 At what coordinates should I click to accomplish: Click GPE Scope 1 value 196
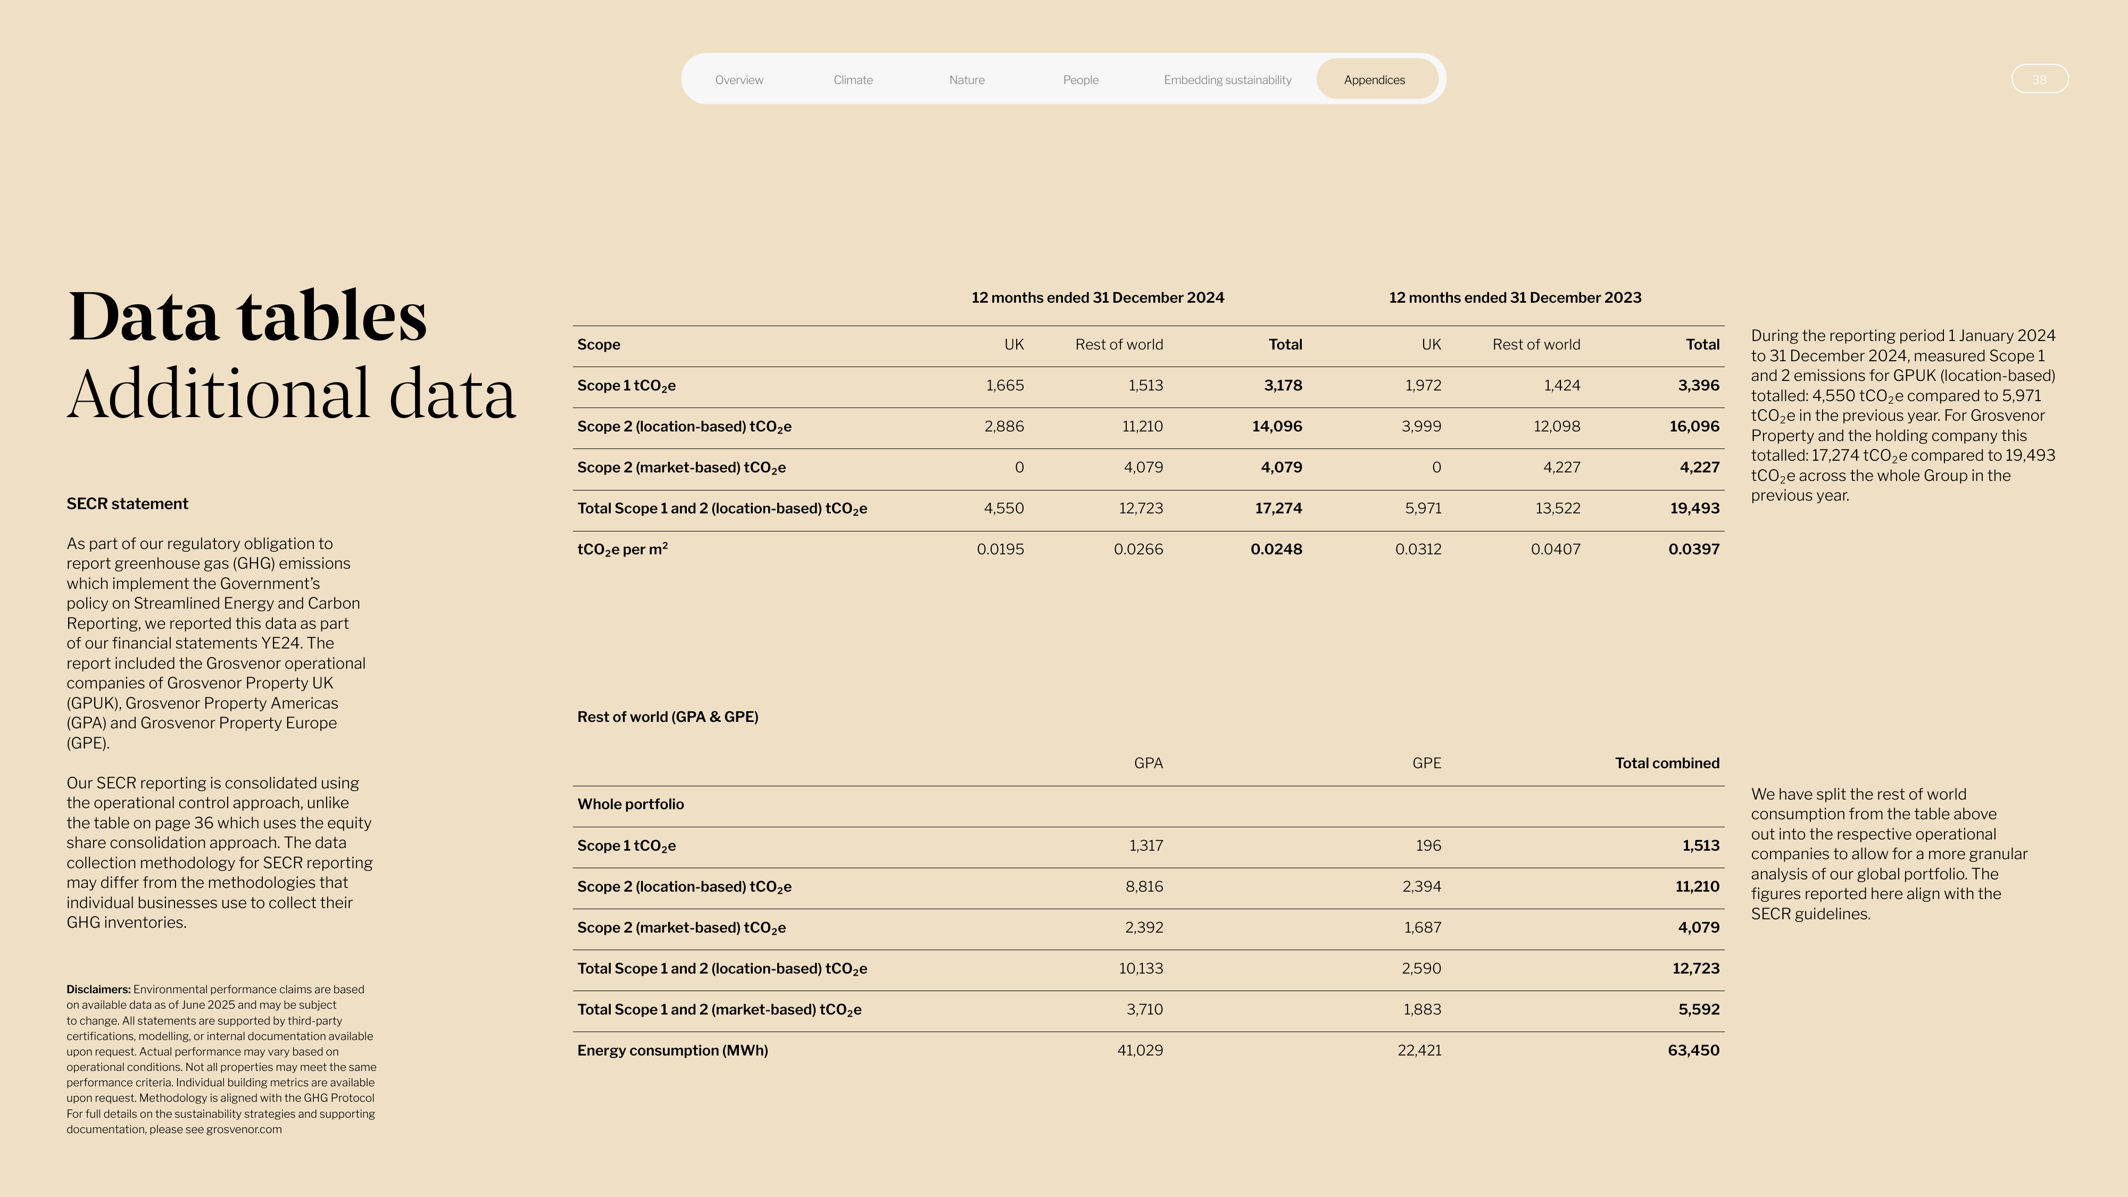[1428, 846]
